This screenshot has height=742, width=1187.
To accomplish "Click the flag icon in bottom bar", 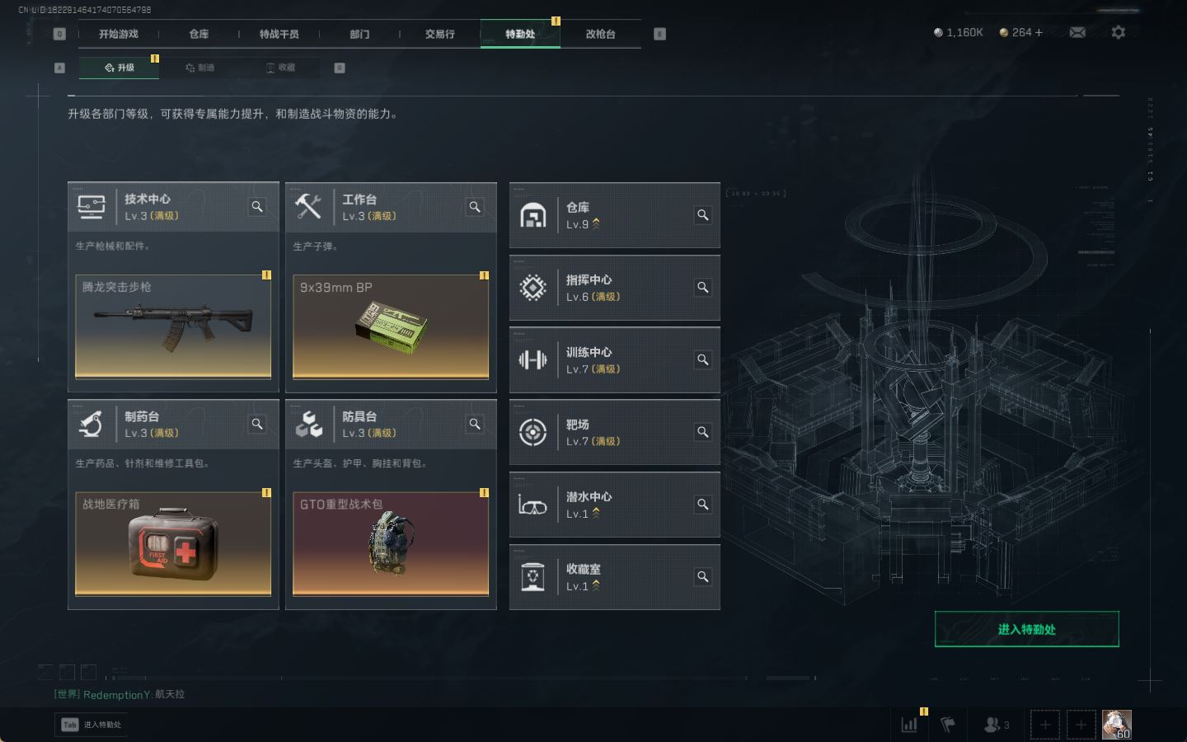I will [x=948, y=725].
